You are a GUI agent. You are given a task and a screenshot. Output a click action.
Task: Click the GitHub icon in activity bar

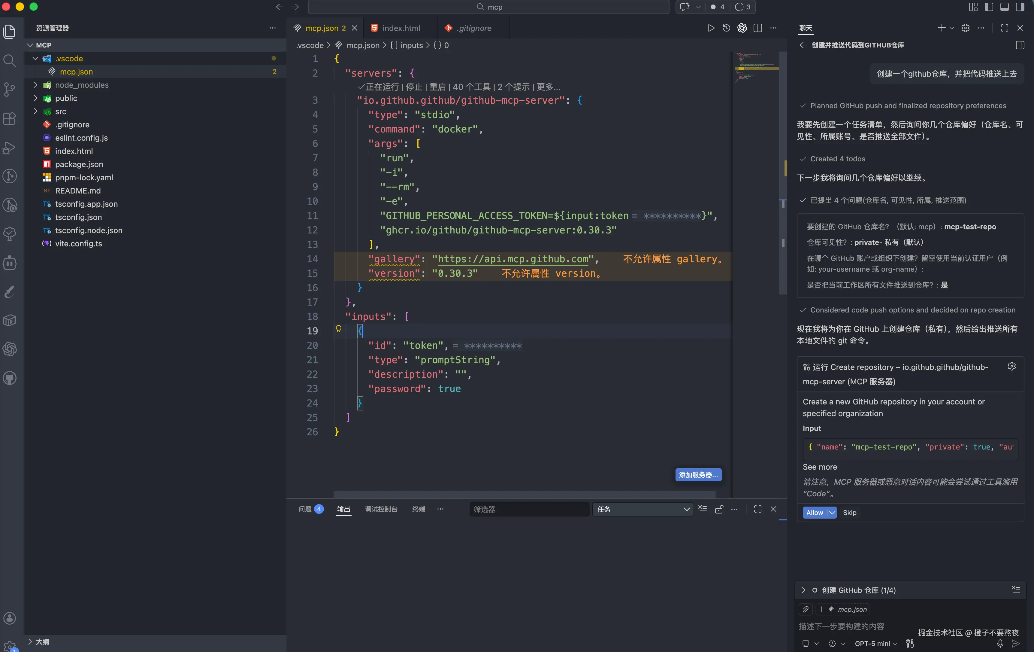9,378
